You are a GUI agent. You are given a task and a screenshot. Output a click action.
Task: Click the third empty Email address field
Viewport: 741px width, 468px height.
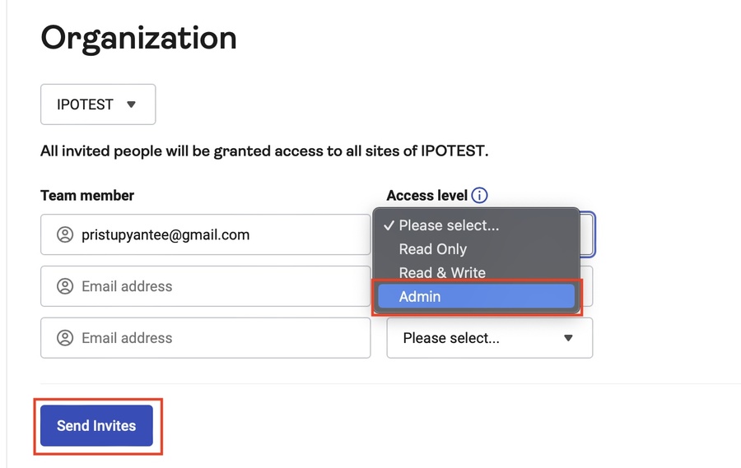click(x=214, y=338)
